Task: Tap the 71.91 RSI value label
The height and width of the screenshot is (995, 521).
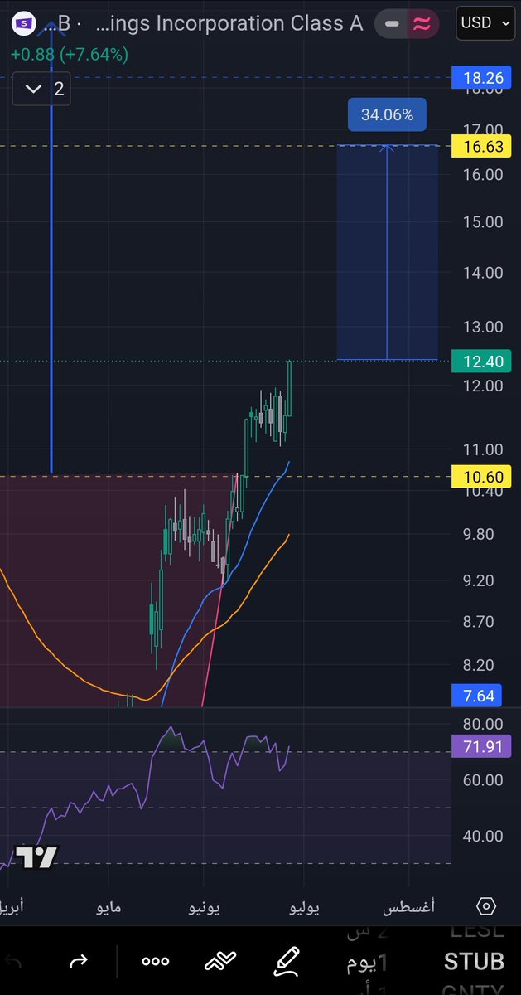Action: click(x=483, y=747)
